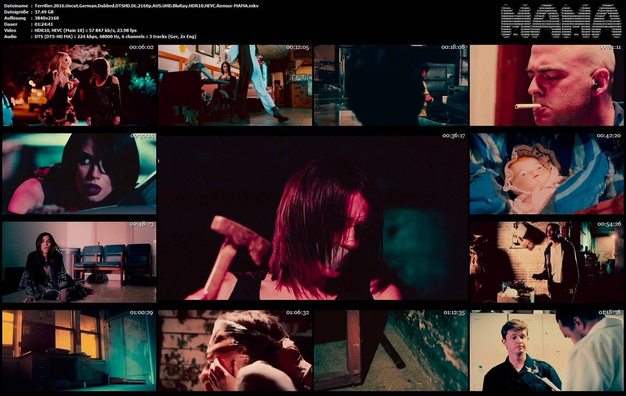
Task: Select the file name ending Remux-MAMA.mkv
Action: [146, 6]
